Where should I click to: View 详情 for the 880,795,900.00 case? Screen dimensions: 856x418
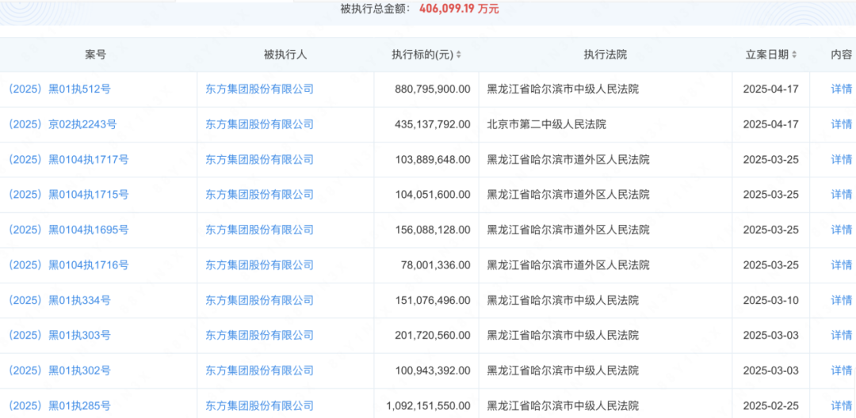841,89
